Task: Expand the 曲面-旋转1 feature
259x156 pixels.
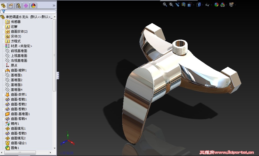Action: [x=2, y=70]
